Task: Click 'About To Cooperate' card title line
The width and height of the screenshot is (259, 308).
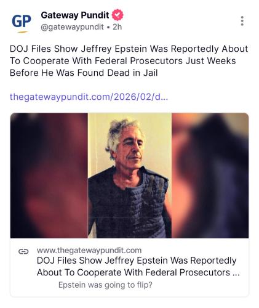Action: tap(138, 273)
